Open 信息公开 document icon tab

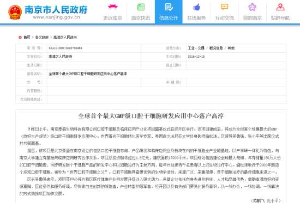169,7
